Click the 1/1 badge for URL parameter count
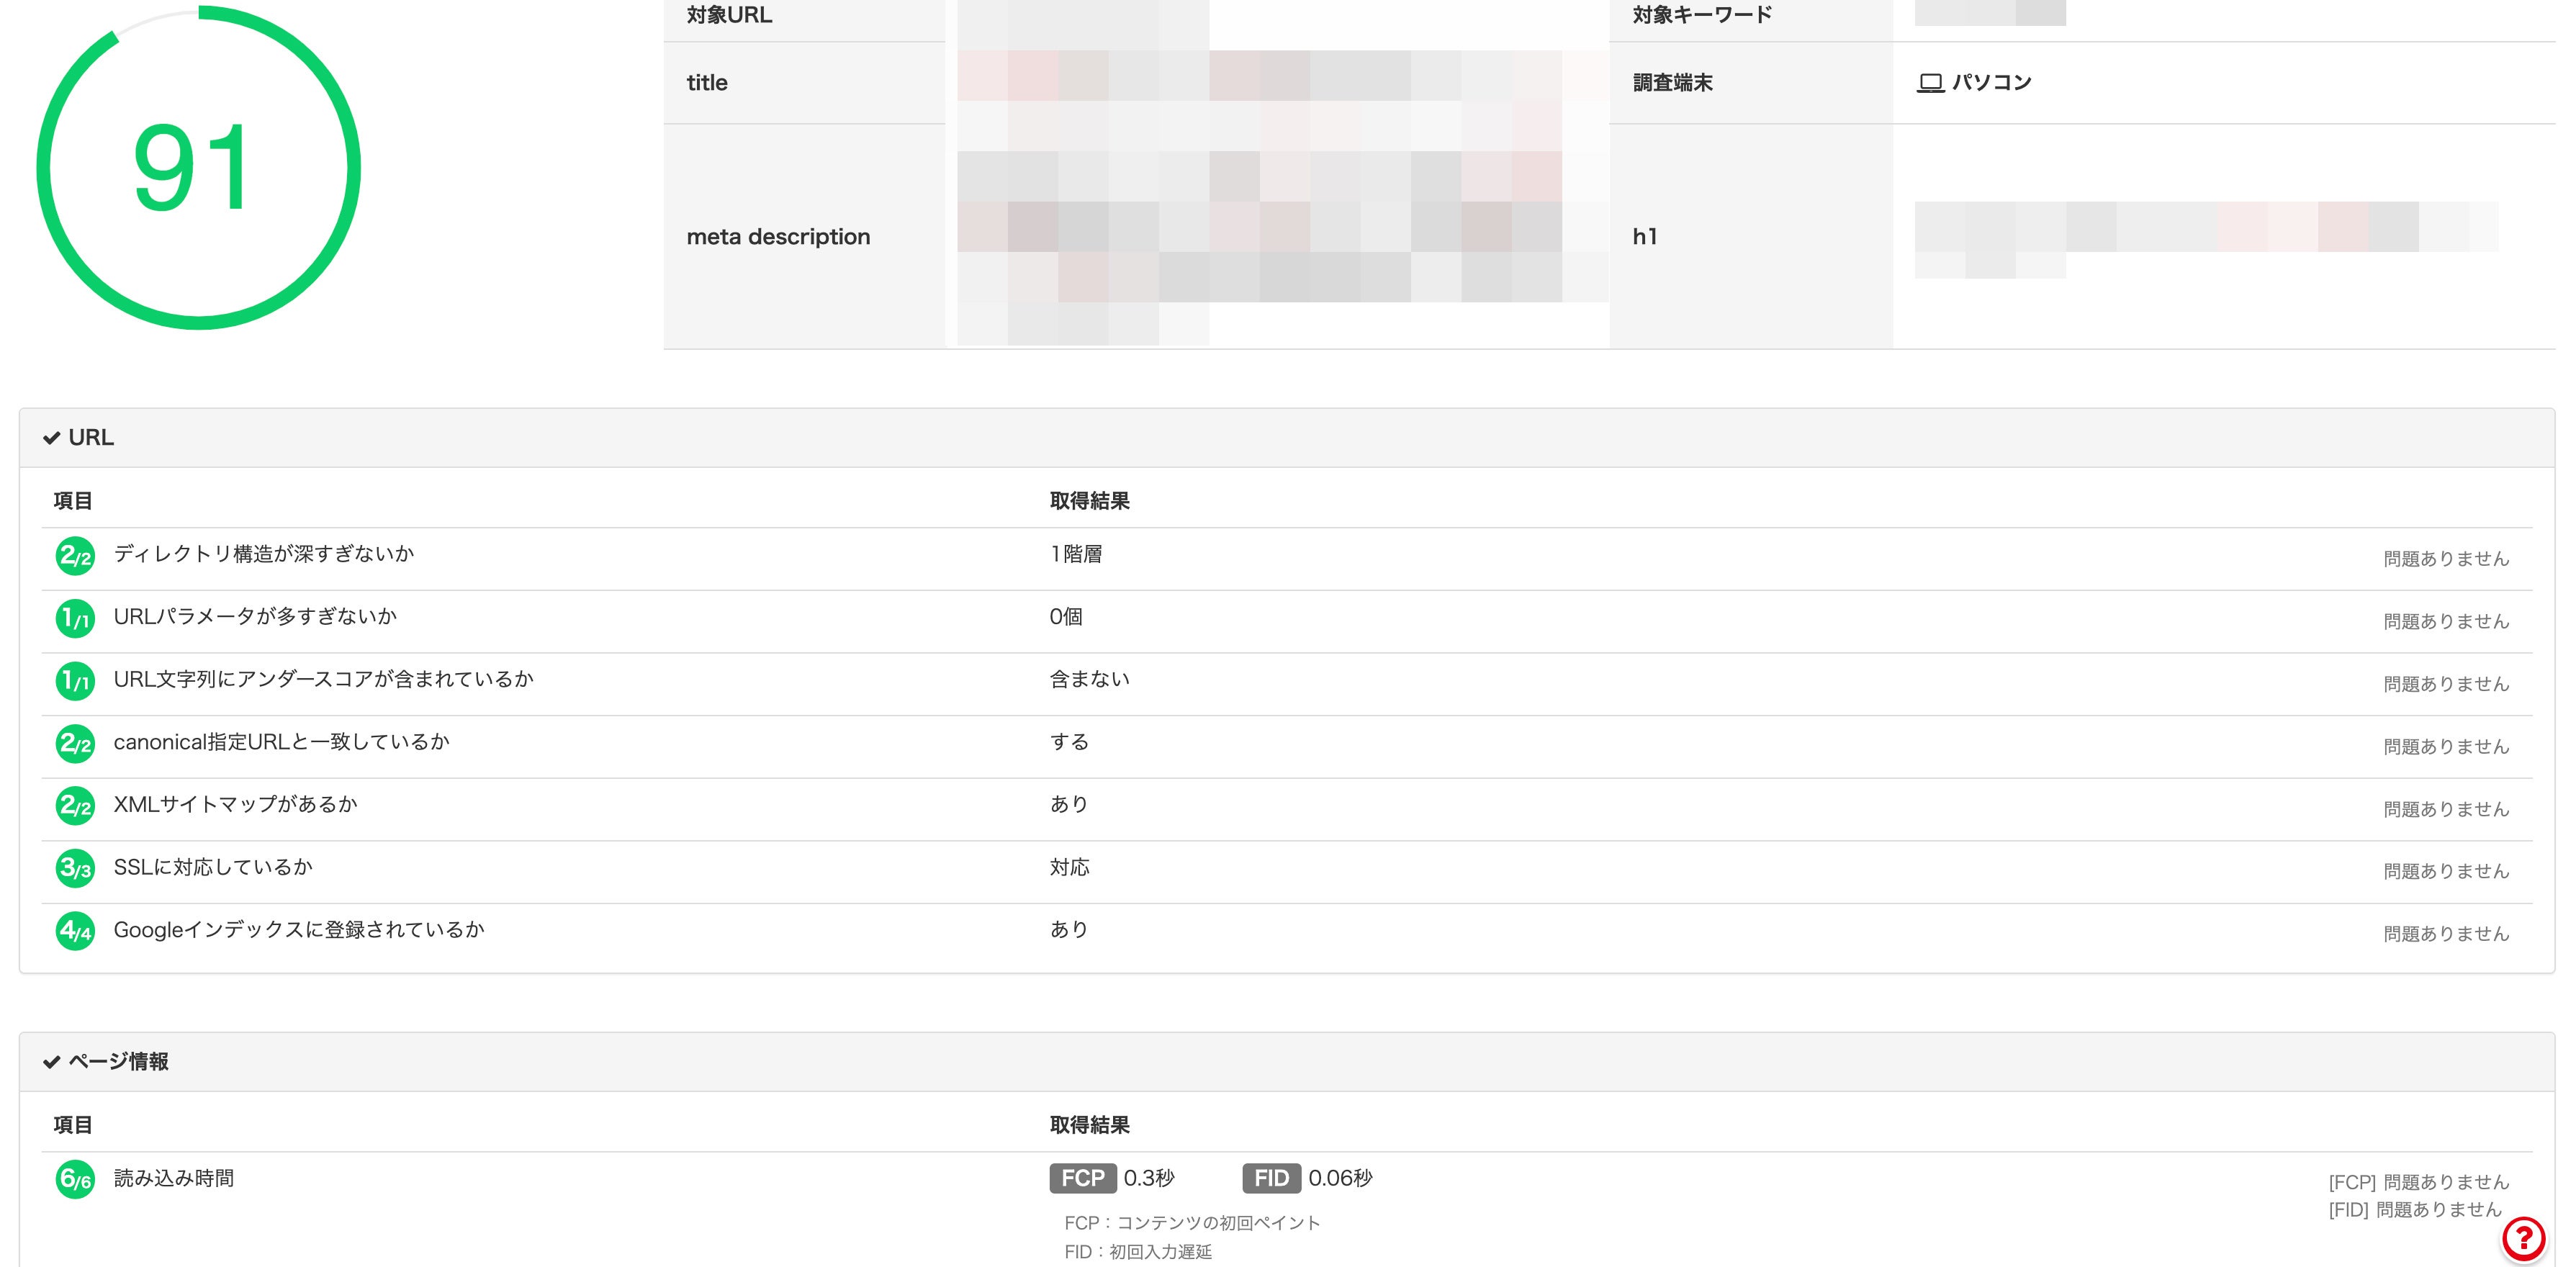The image size is (2576, 1267). (x=75, y=619)
